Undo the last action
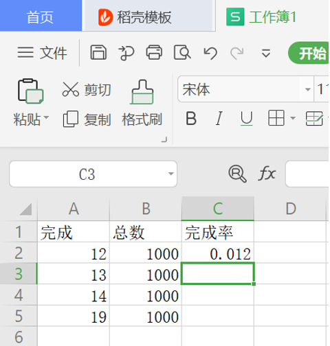 point(210,53)
